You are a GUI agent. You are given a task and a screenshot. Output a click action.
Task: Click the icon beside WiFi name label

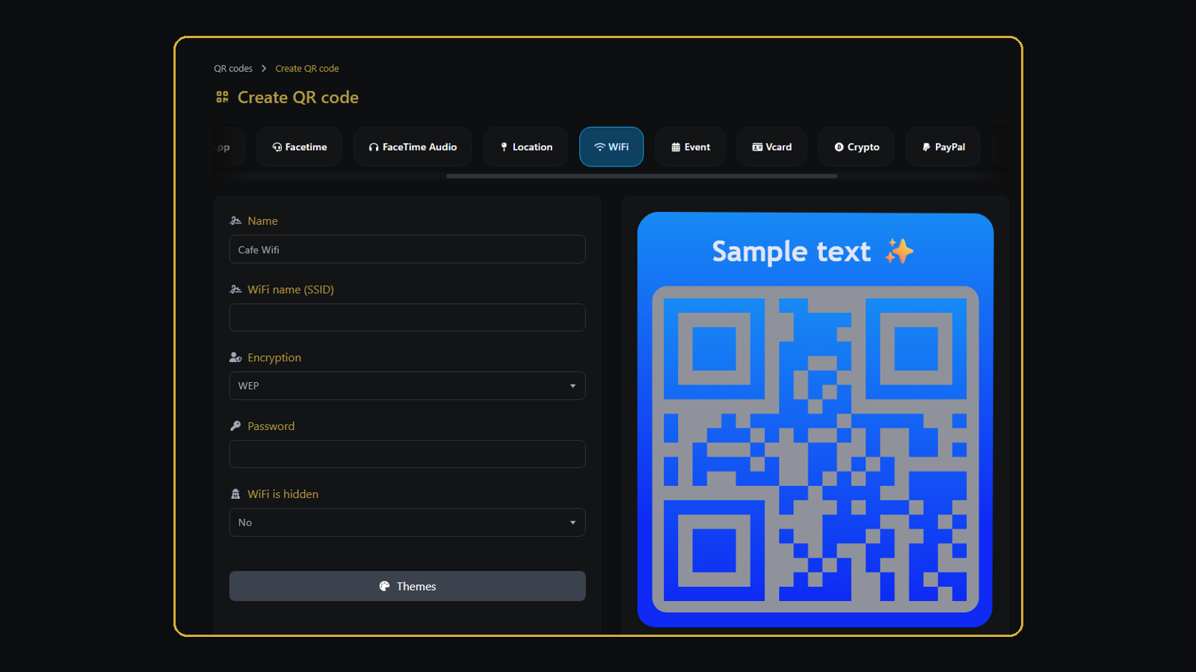click(235, 290)
